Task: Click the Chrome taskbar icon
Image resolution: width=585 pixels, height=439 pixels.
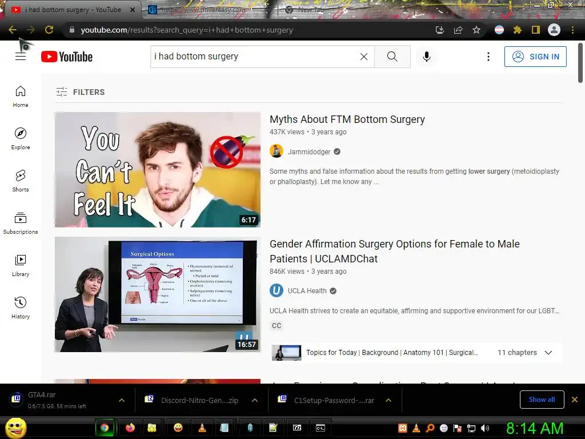Action: point(105,428)
